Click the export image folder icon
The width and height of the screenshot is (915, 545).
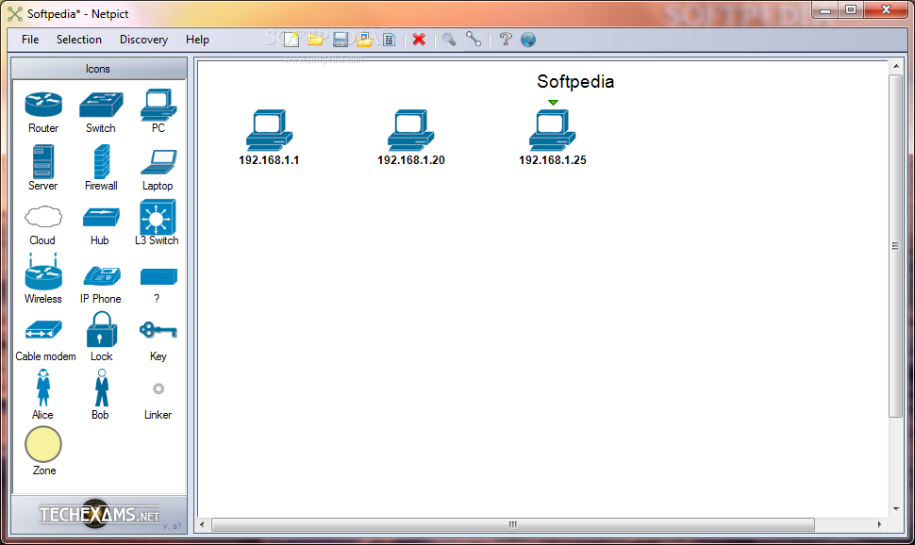(365, 39)
